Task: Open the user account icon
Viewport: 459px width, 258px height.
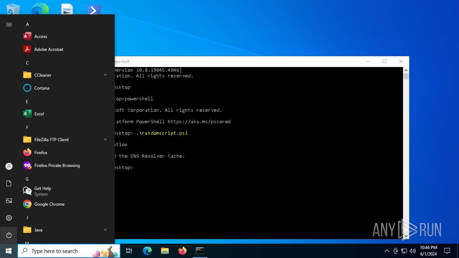Action: pyautogui.click(x=9, y=166)
